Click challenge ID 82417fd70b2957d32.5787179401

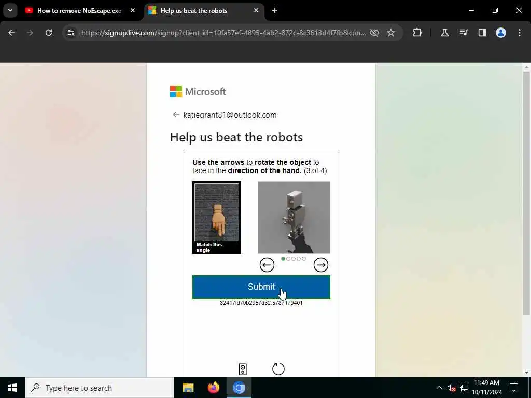261,303
